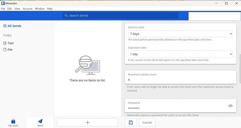Click the account area on the blue header
The height and width of the screenshot is (128, 241).
[215, 16]
